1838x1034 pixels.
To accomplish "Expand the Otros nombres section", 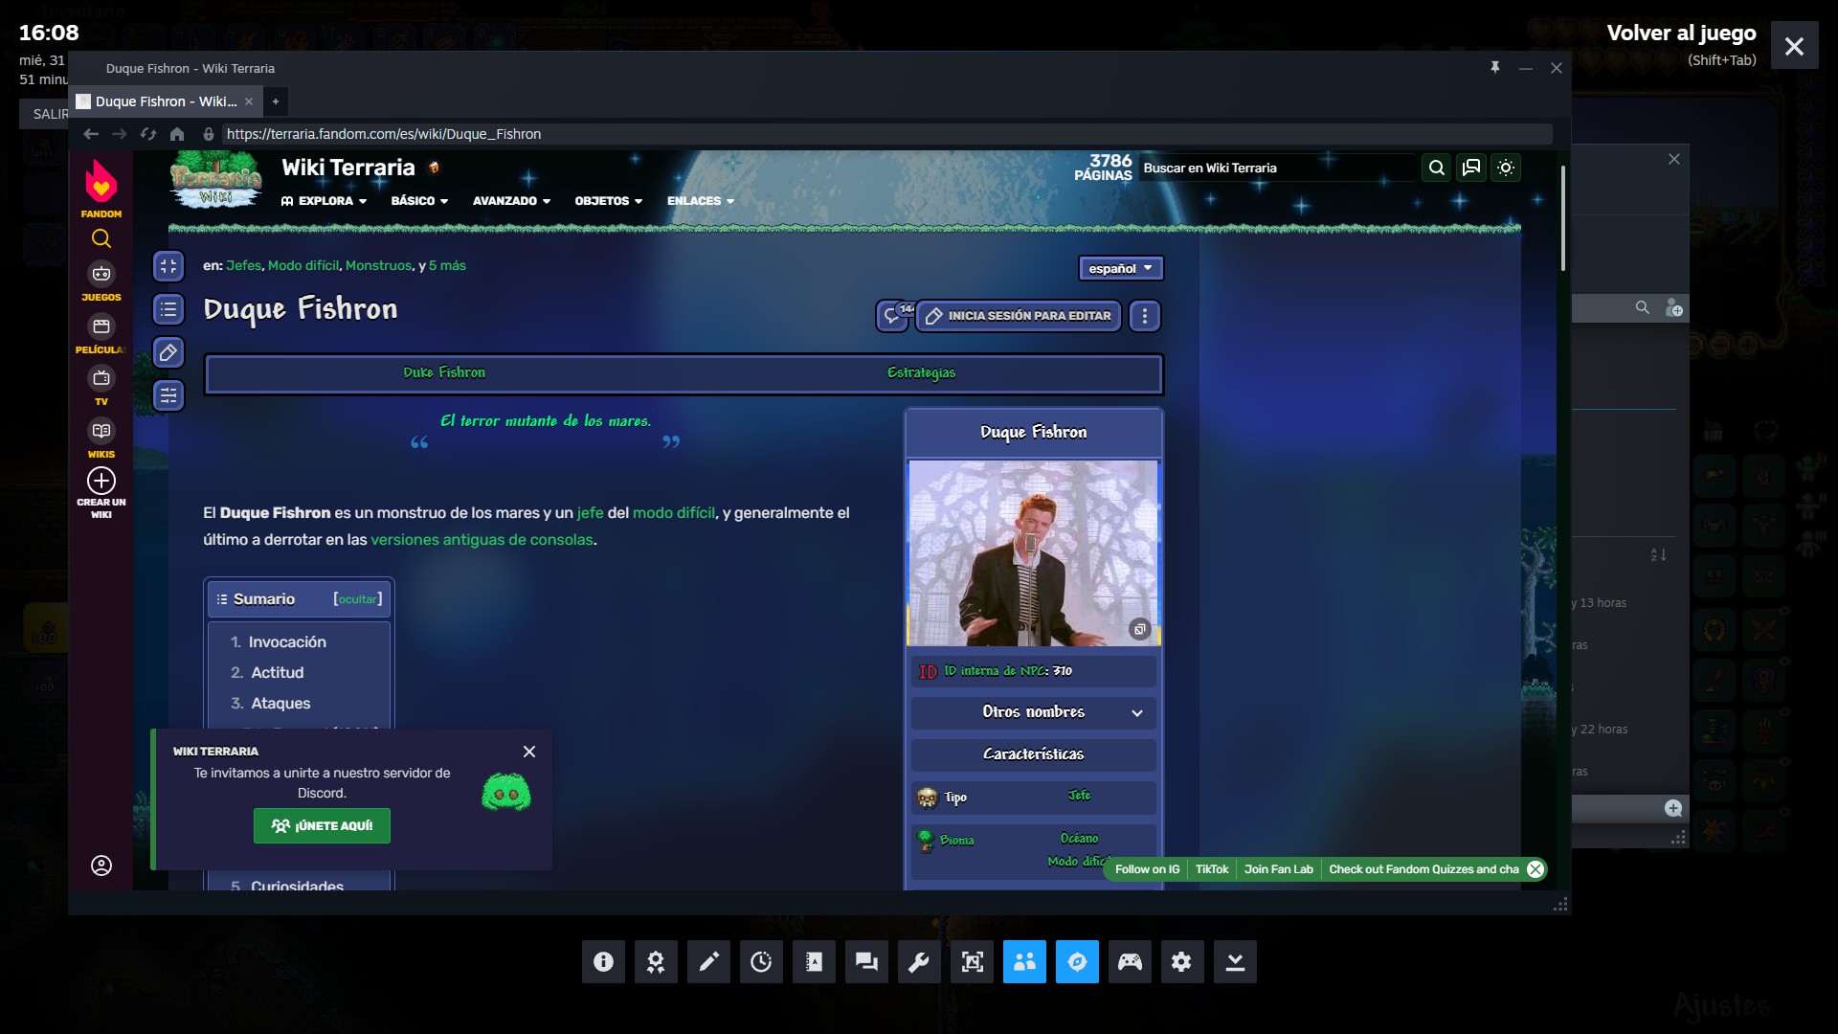I will [x=1034, y=712].
